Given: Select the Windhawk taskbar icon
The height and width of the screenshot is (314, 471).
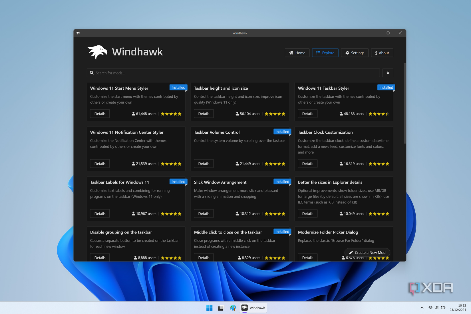Looking at the screenshot, I should [x=253, y=308].
